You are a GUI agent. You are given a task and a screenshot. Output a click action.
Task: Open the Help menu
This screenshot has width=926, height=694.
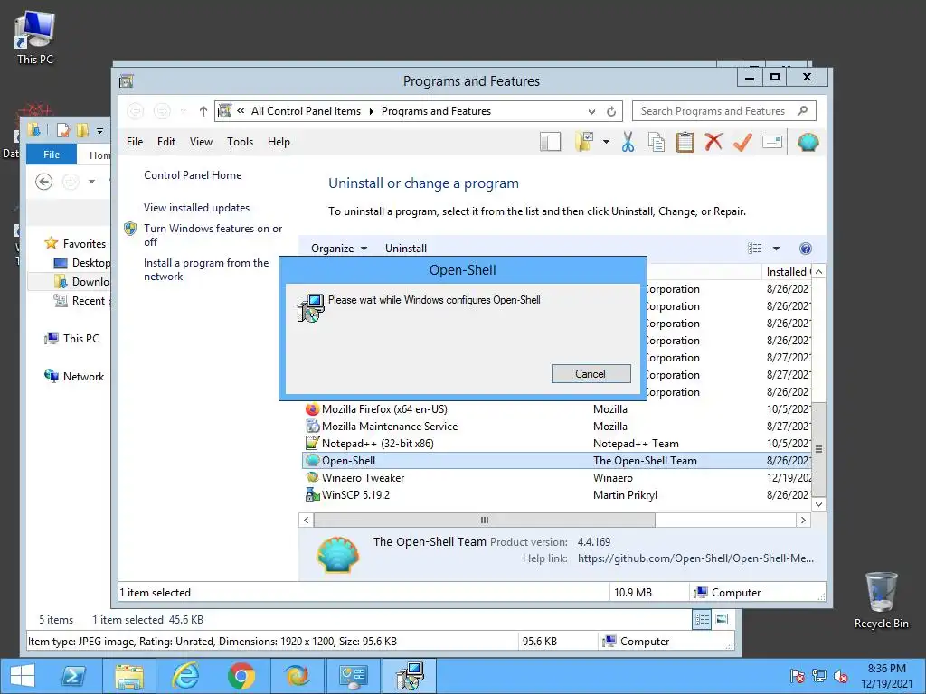tap(279, 142)
